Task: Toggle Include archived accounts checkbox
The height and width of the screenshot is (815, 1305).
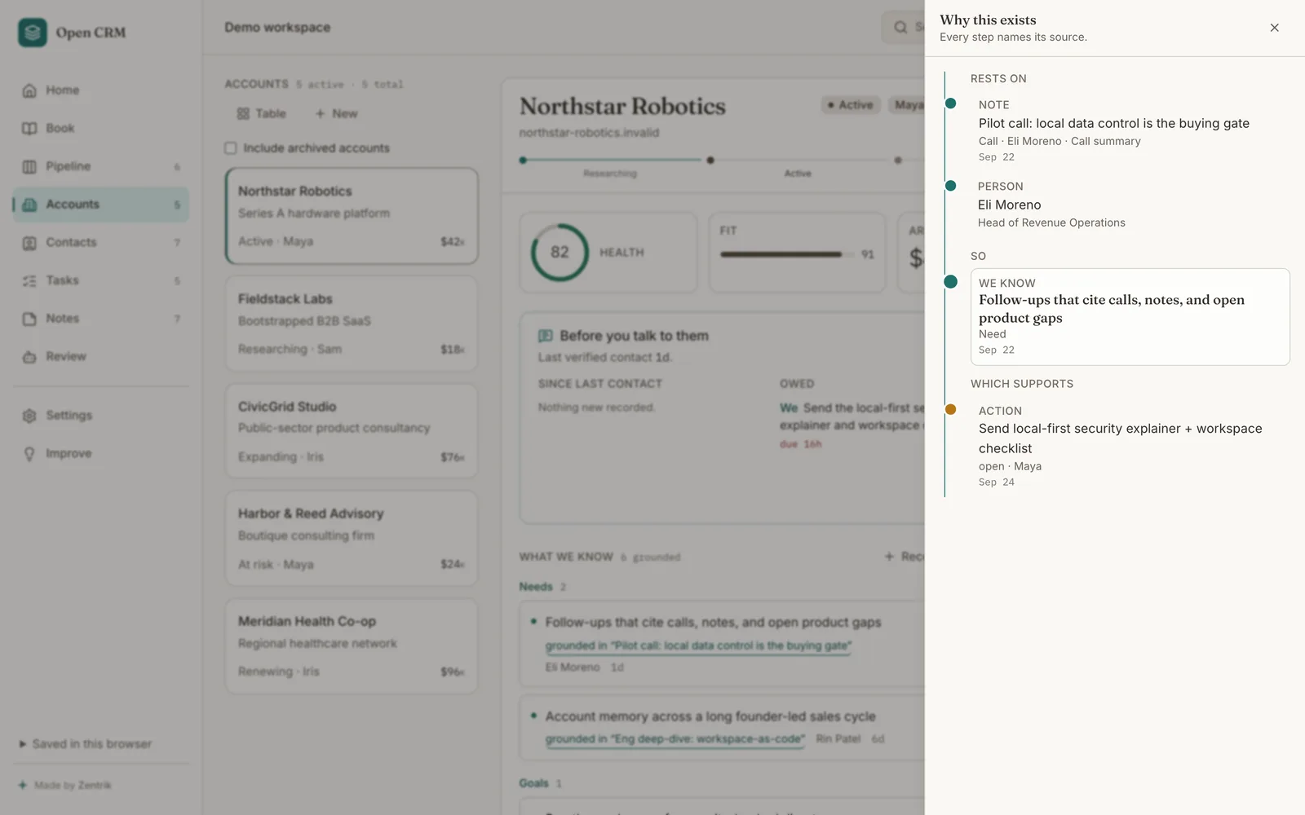Action: (x=231, y=148)
